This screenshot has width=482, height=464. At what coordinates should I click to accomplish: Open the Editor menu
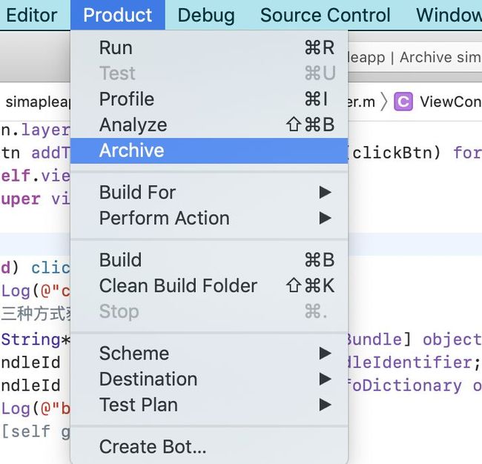click(32, 15)
